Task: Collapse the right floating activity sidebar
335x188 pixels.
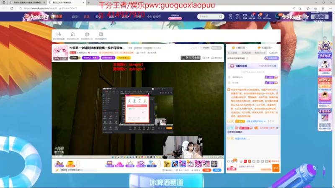Action: (325, 38)
